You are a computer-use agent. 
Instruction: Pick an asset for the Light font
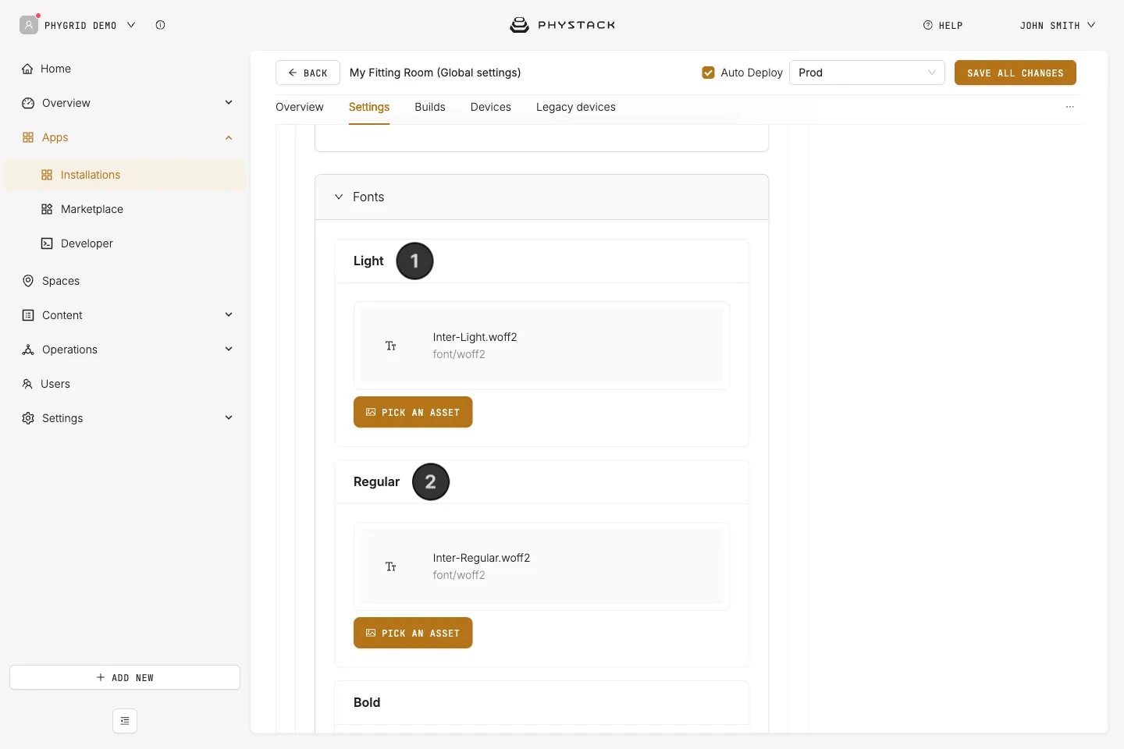pyautogui.click(x=413, y=412)
